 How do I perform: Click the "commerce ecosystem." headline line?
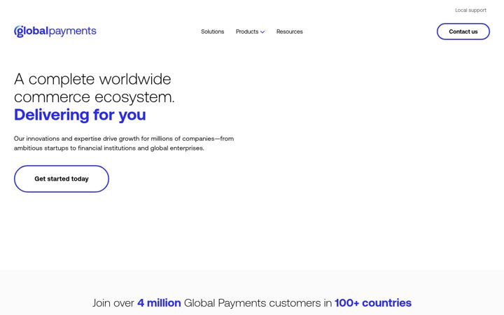coord(94,97)
